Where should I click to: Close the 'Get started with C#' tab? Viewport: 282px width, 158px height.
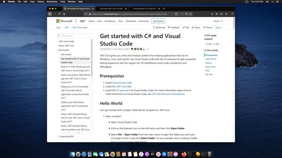[x=93, y=9]
